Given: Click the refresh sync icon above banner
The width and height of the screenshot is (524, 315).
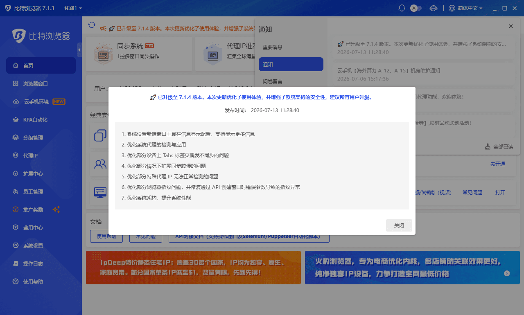Looking at the screenshot, I should point(92,25).
